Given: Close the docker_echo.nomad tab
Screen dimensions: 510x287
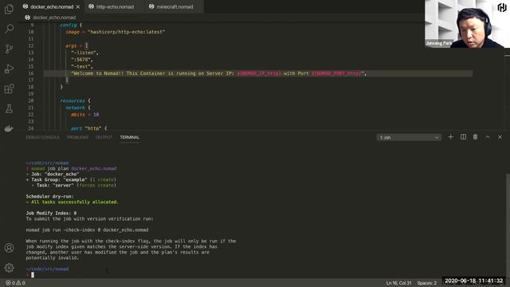Looking at the screenshot, I should (x=78, y=6).
